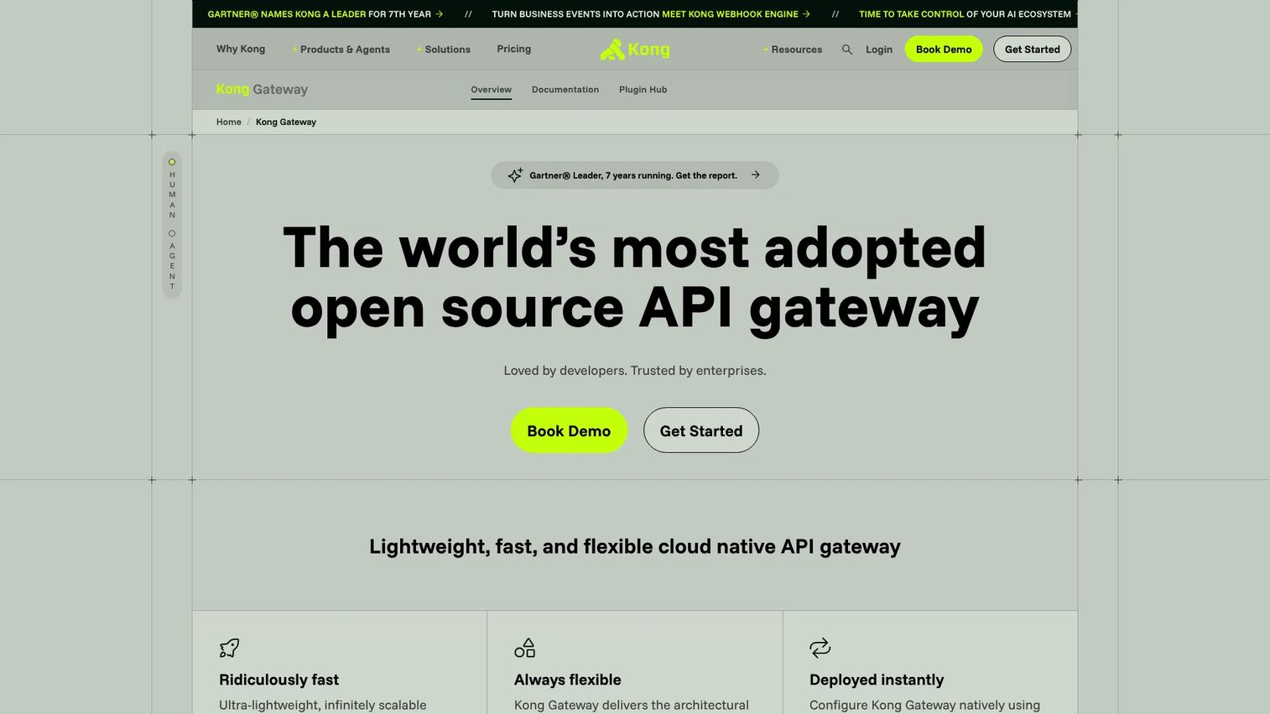Open 'Time to take control' banner link
Screen dimensions: 1270x714
[x=967, y=14]
